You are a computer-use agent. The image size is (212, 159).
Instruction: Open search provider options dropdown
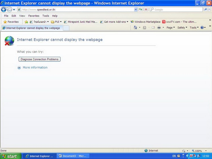point(209,9)
